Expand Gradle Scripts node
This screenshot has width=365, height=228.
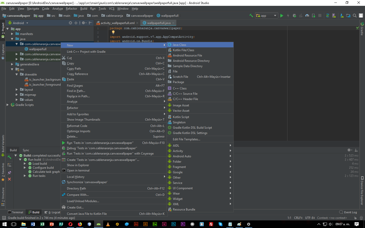pyautogui.click(x=8, y=105)
